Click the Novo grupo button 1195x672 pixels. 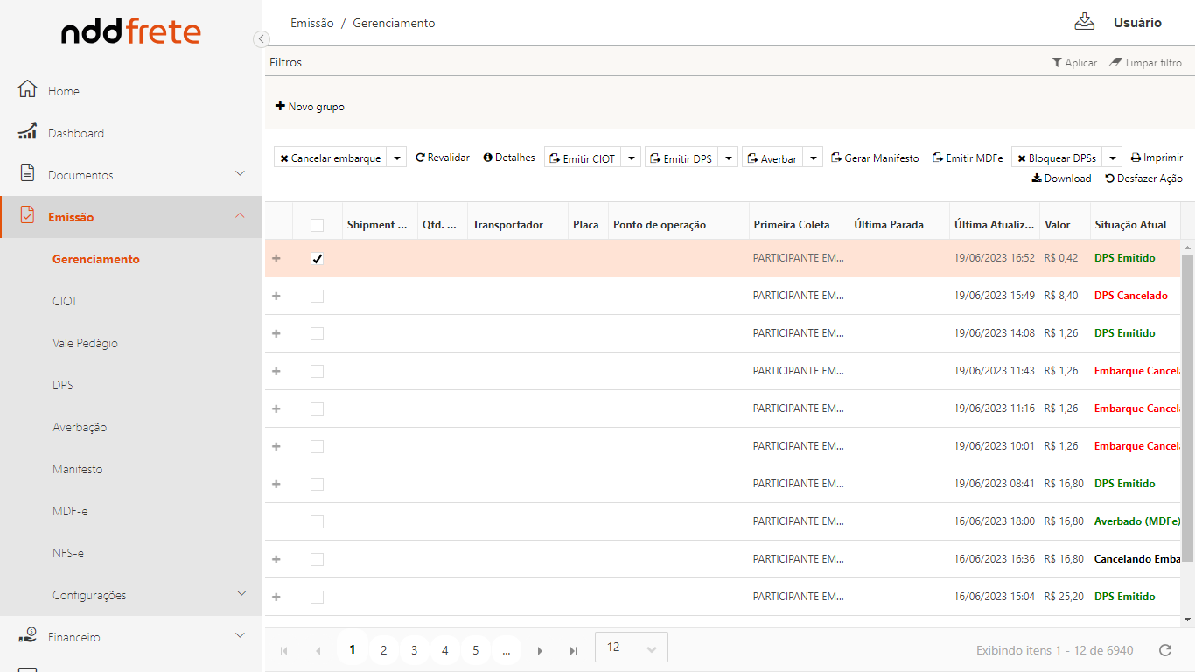[310, 107]
